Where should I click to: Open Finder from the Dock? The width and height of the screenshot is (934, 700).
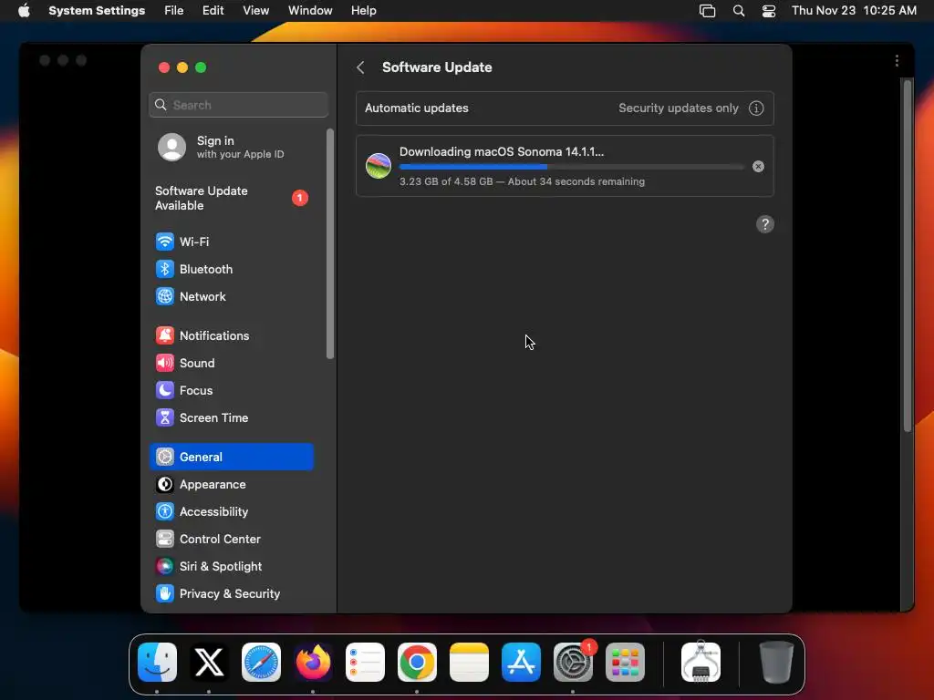click(157, 662)
